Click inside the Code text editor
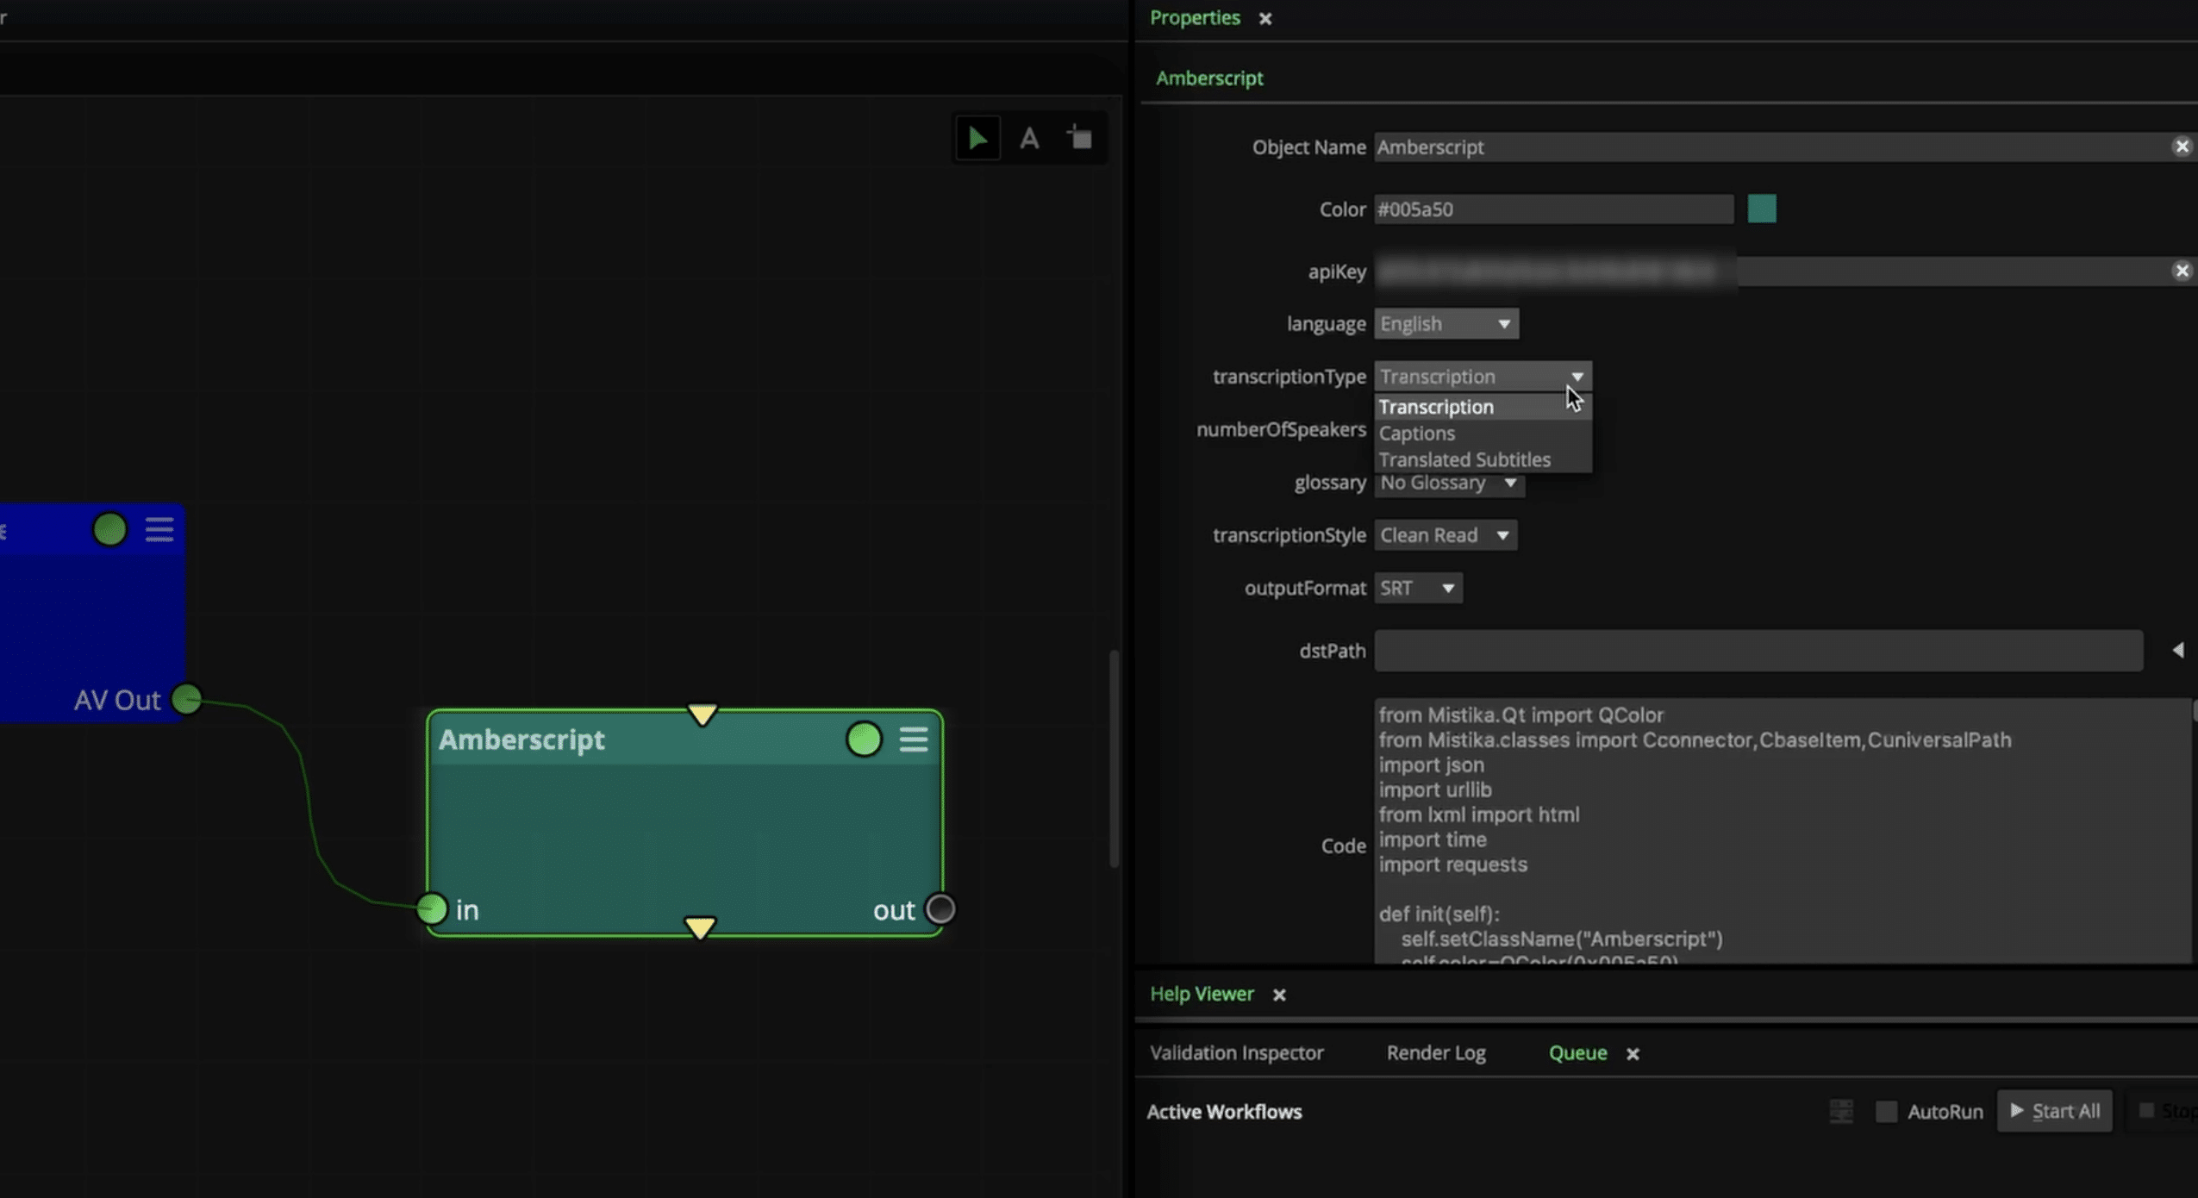This screenshot has height=1198, width=2198. (1783, 831)
